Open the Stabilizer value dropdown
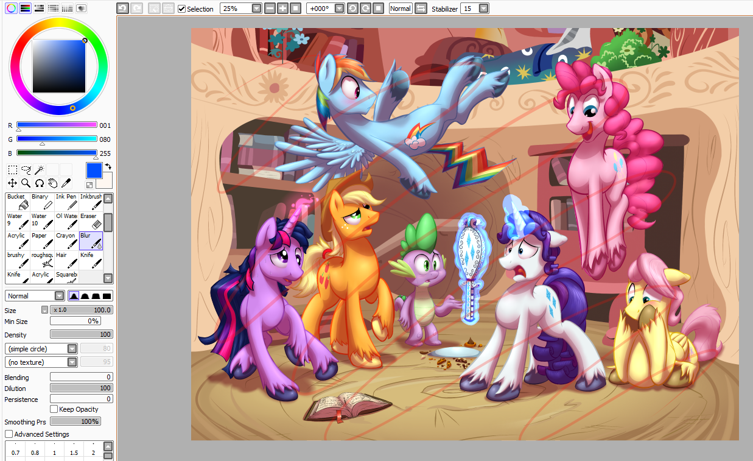This screenshot has height=461, width=753. pyautogui.click(x=483, y=9)
